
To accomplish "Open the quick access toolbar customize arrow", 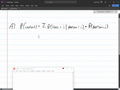I will [19, 8].
